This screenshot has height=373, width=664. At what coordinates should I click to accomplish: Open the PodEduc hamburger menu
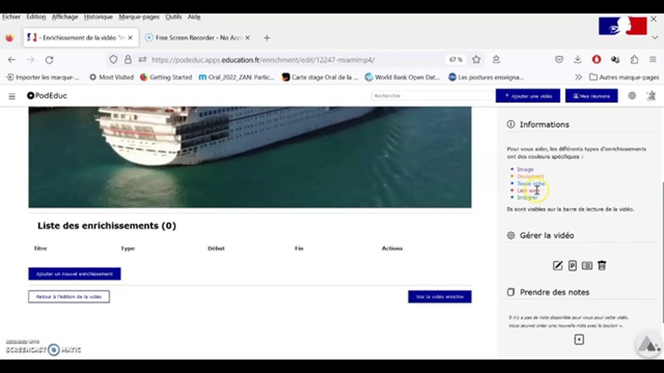12,96
